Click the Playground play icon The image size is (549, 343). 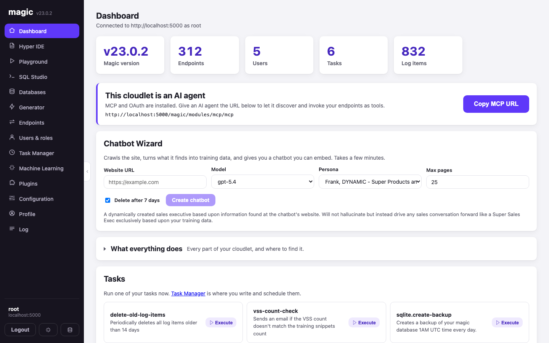(x=12, y=61)
